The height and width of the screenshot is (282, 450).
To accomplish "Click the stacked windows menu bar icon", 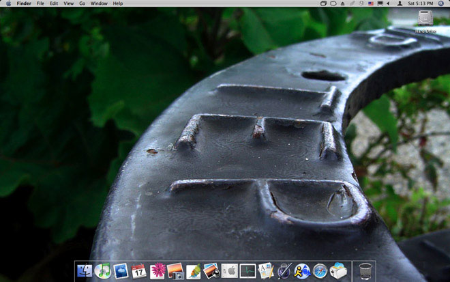I will [323, 3].
